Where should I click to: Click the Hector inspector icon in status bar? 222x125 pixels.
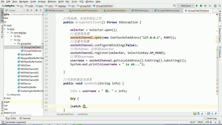pyautogui.click(x=220, y=122)
